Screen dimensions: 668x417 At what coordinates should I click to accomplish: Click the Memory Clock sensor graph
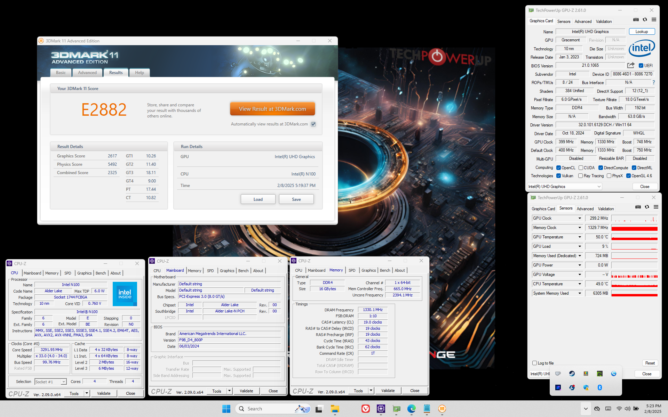tap(634, 228)
